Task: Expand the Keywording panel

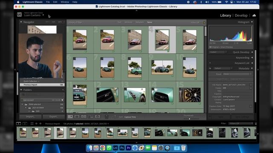Action: [252, 58]
